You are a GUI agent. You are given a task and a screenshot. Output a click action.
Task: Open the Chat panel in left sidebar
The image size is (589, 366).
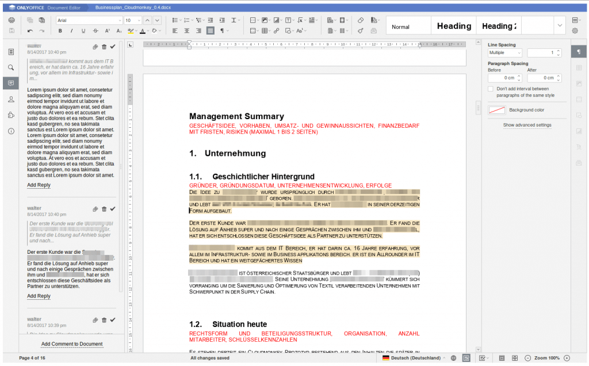[x=12, y=99]
